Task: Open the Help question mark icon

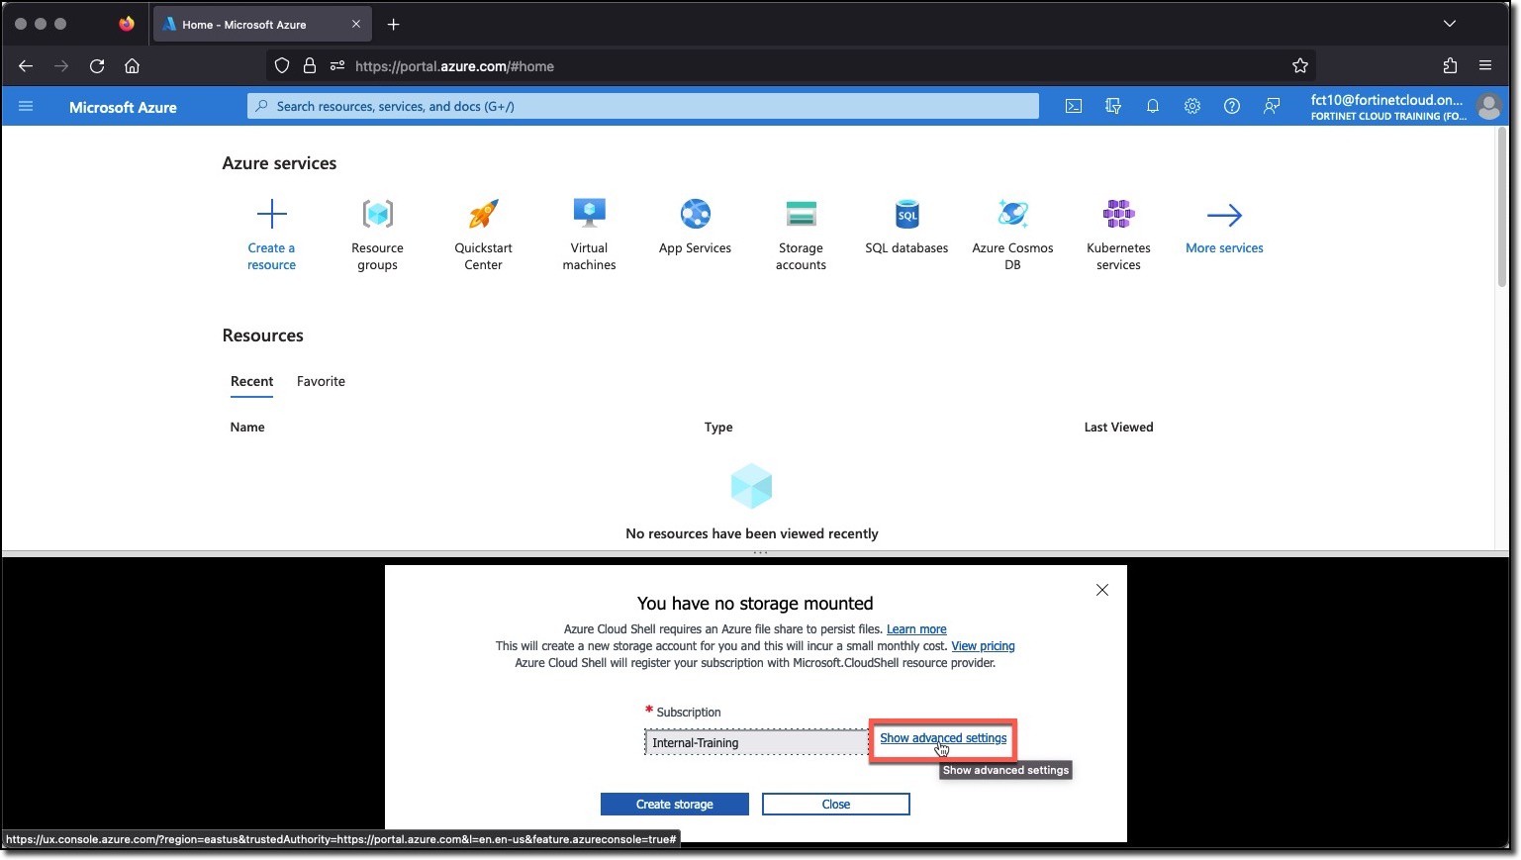Action: click(1232, 106)
